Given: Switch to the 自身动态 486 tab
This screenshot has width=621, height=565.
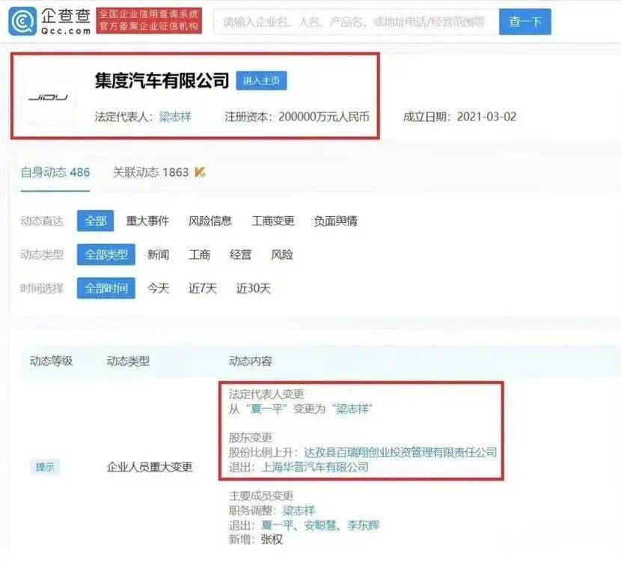Looking at the screenshot, I should tap(55, 172).
